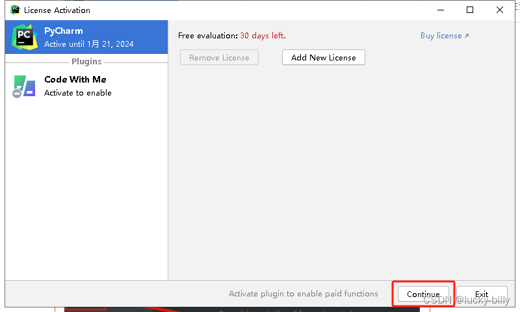Click the Add New License button
The image size is (520, 312).
click(323, 57)
